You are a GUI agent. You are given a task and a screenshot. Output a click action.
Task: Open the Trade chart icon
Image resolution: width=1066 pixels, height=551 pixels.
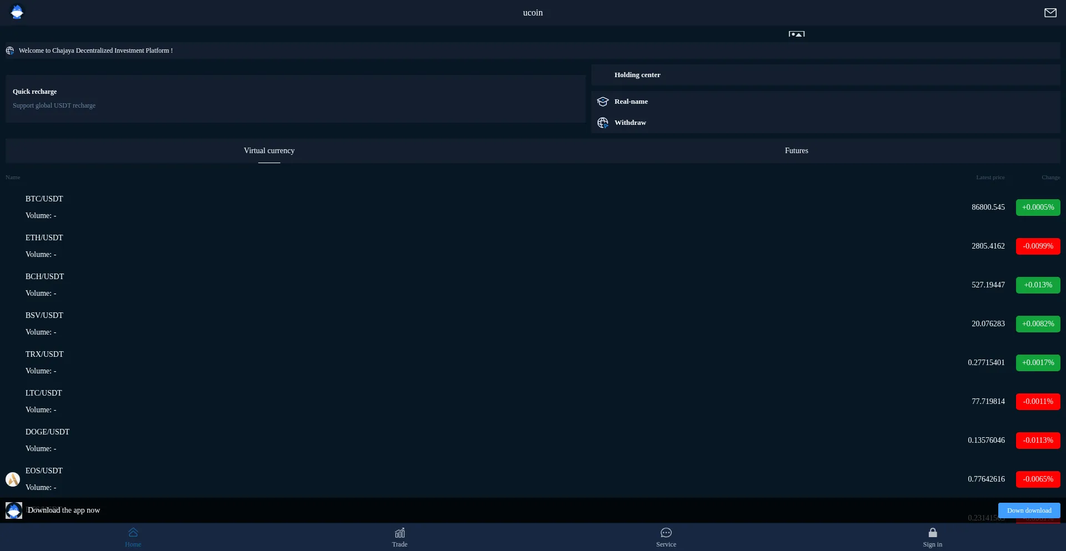click(400, 533)
